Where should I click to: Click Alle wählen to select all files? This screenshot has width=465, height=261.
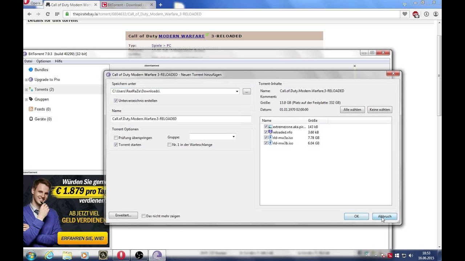tap(352, 109)
